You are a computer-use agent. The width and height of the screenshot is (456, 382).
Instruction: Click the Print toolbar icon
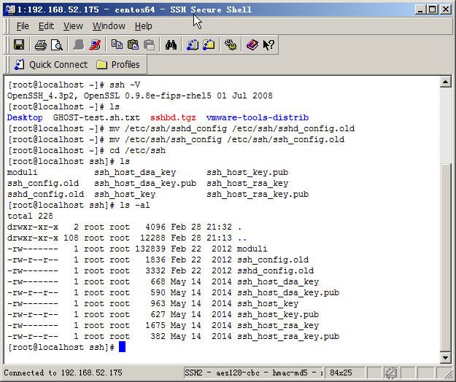[x=40, y=45]
